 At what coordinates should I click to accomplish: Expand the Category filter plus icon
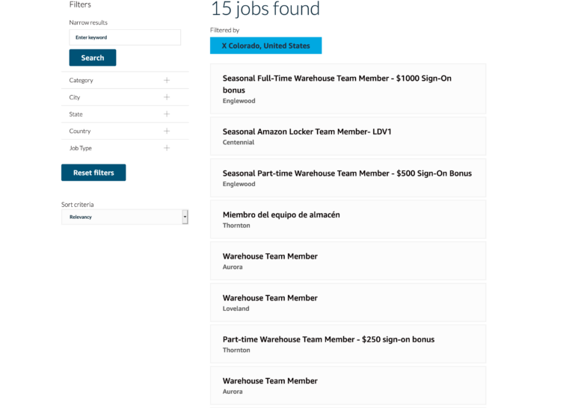pos(167,81)
